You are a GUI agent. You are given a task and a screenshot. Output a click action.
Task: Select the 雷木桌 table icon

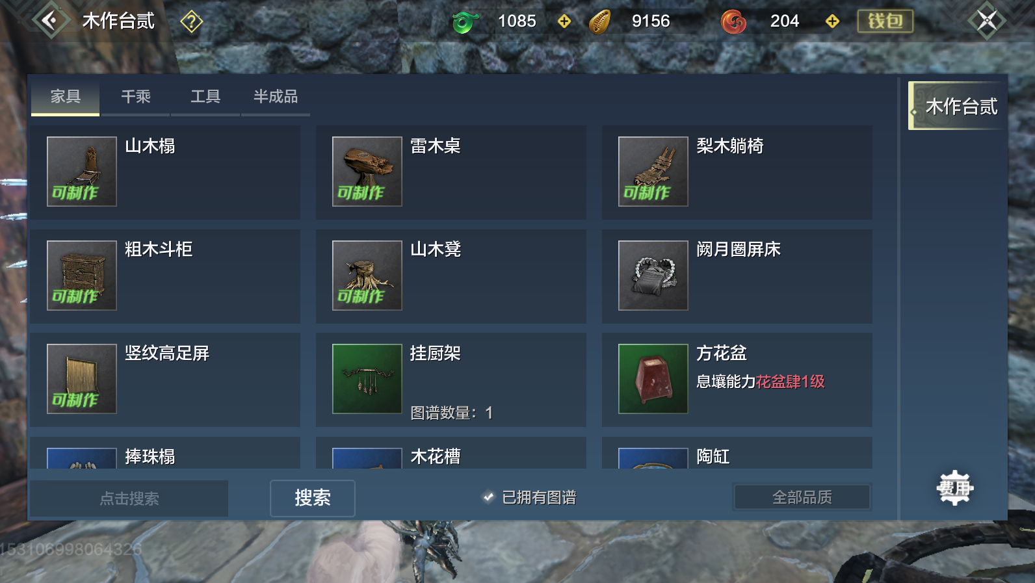tap(367, 172)
